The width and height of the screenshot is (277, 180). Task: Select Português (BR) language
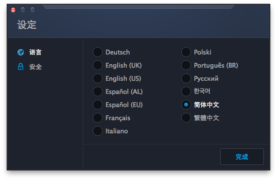pyautogui.click(x=186, y=65)
